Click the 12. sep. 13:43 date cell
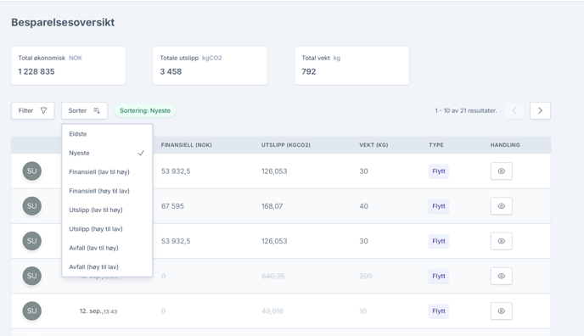This screenshot has width=584, height=336. click(x=98, y=311)
